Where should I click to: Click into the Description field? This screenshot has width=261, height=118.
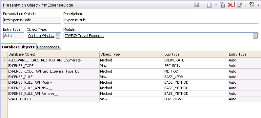161,20
